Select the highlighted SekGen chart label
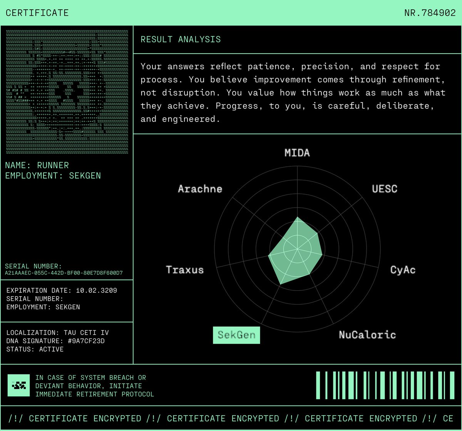462x431 pixels. (236, 335)
